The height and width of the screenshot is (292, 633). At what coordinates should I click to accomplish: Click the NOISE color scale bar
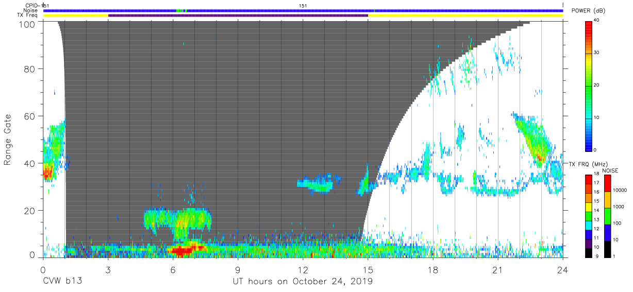coord(607,215)
